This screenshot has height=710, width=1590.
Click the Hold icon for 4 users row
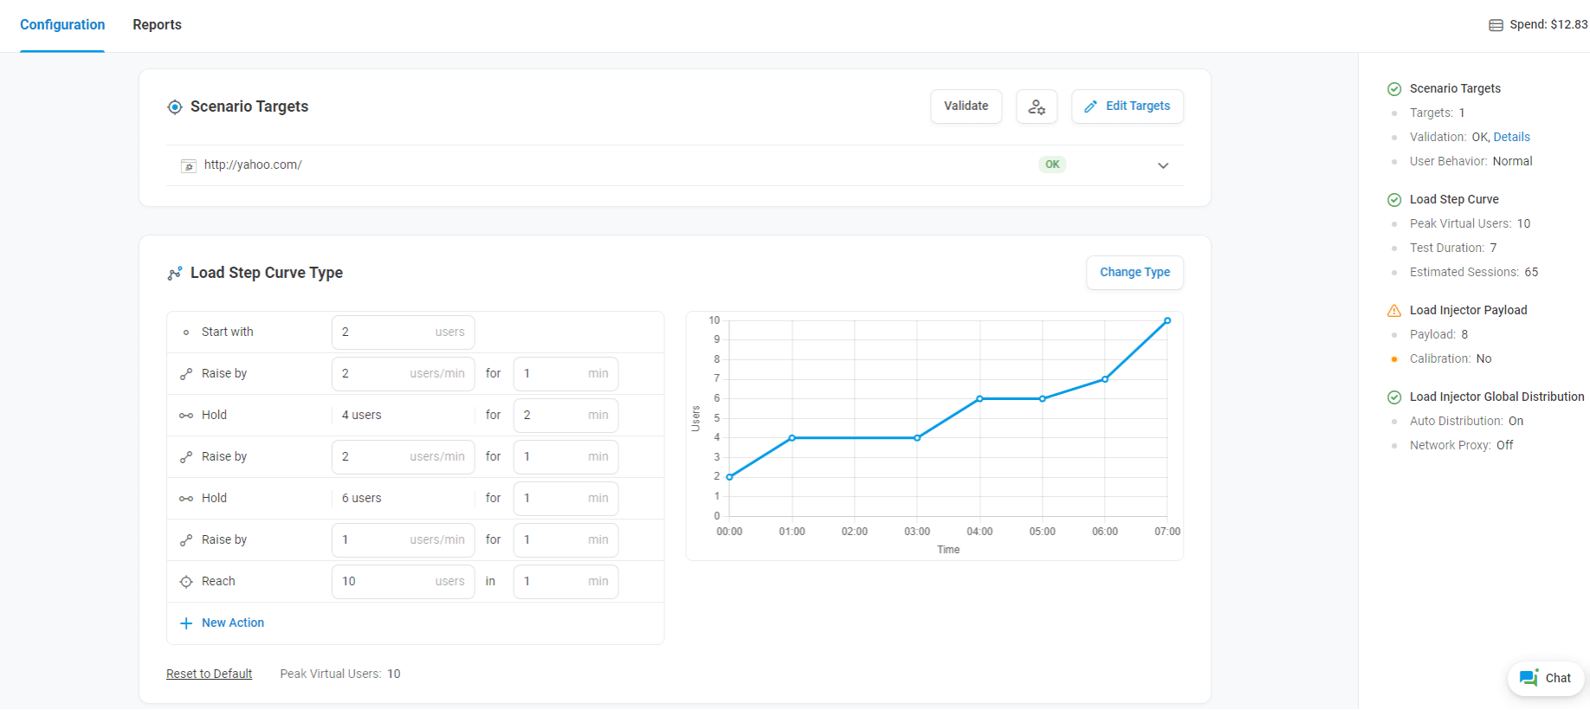point(186,416)
